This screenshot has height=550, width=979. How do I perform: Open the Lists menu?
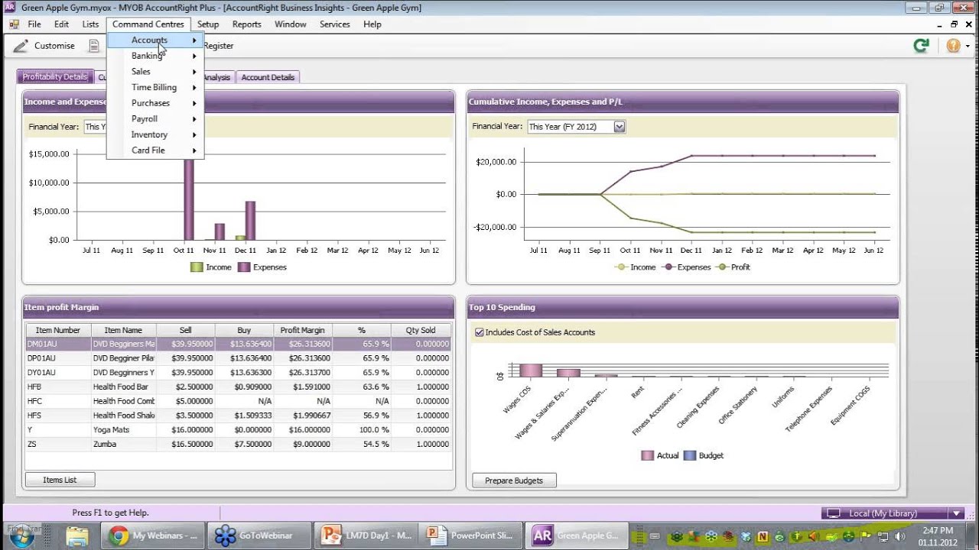90,24
